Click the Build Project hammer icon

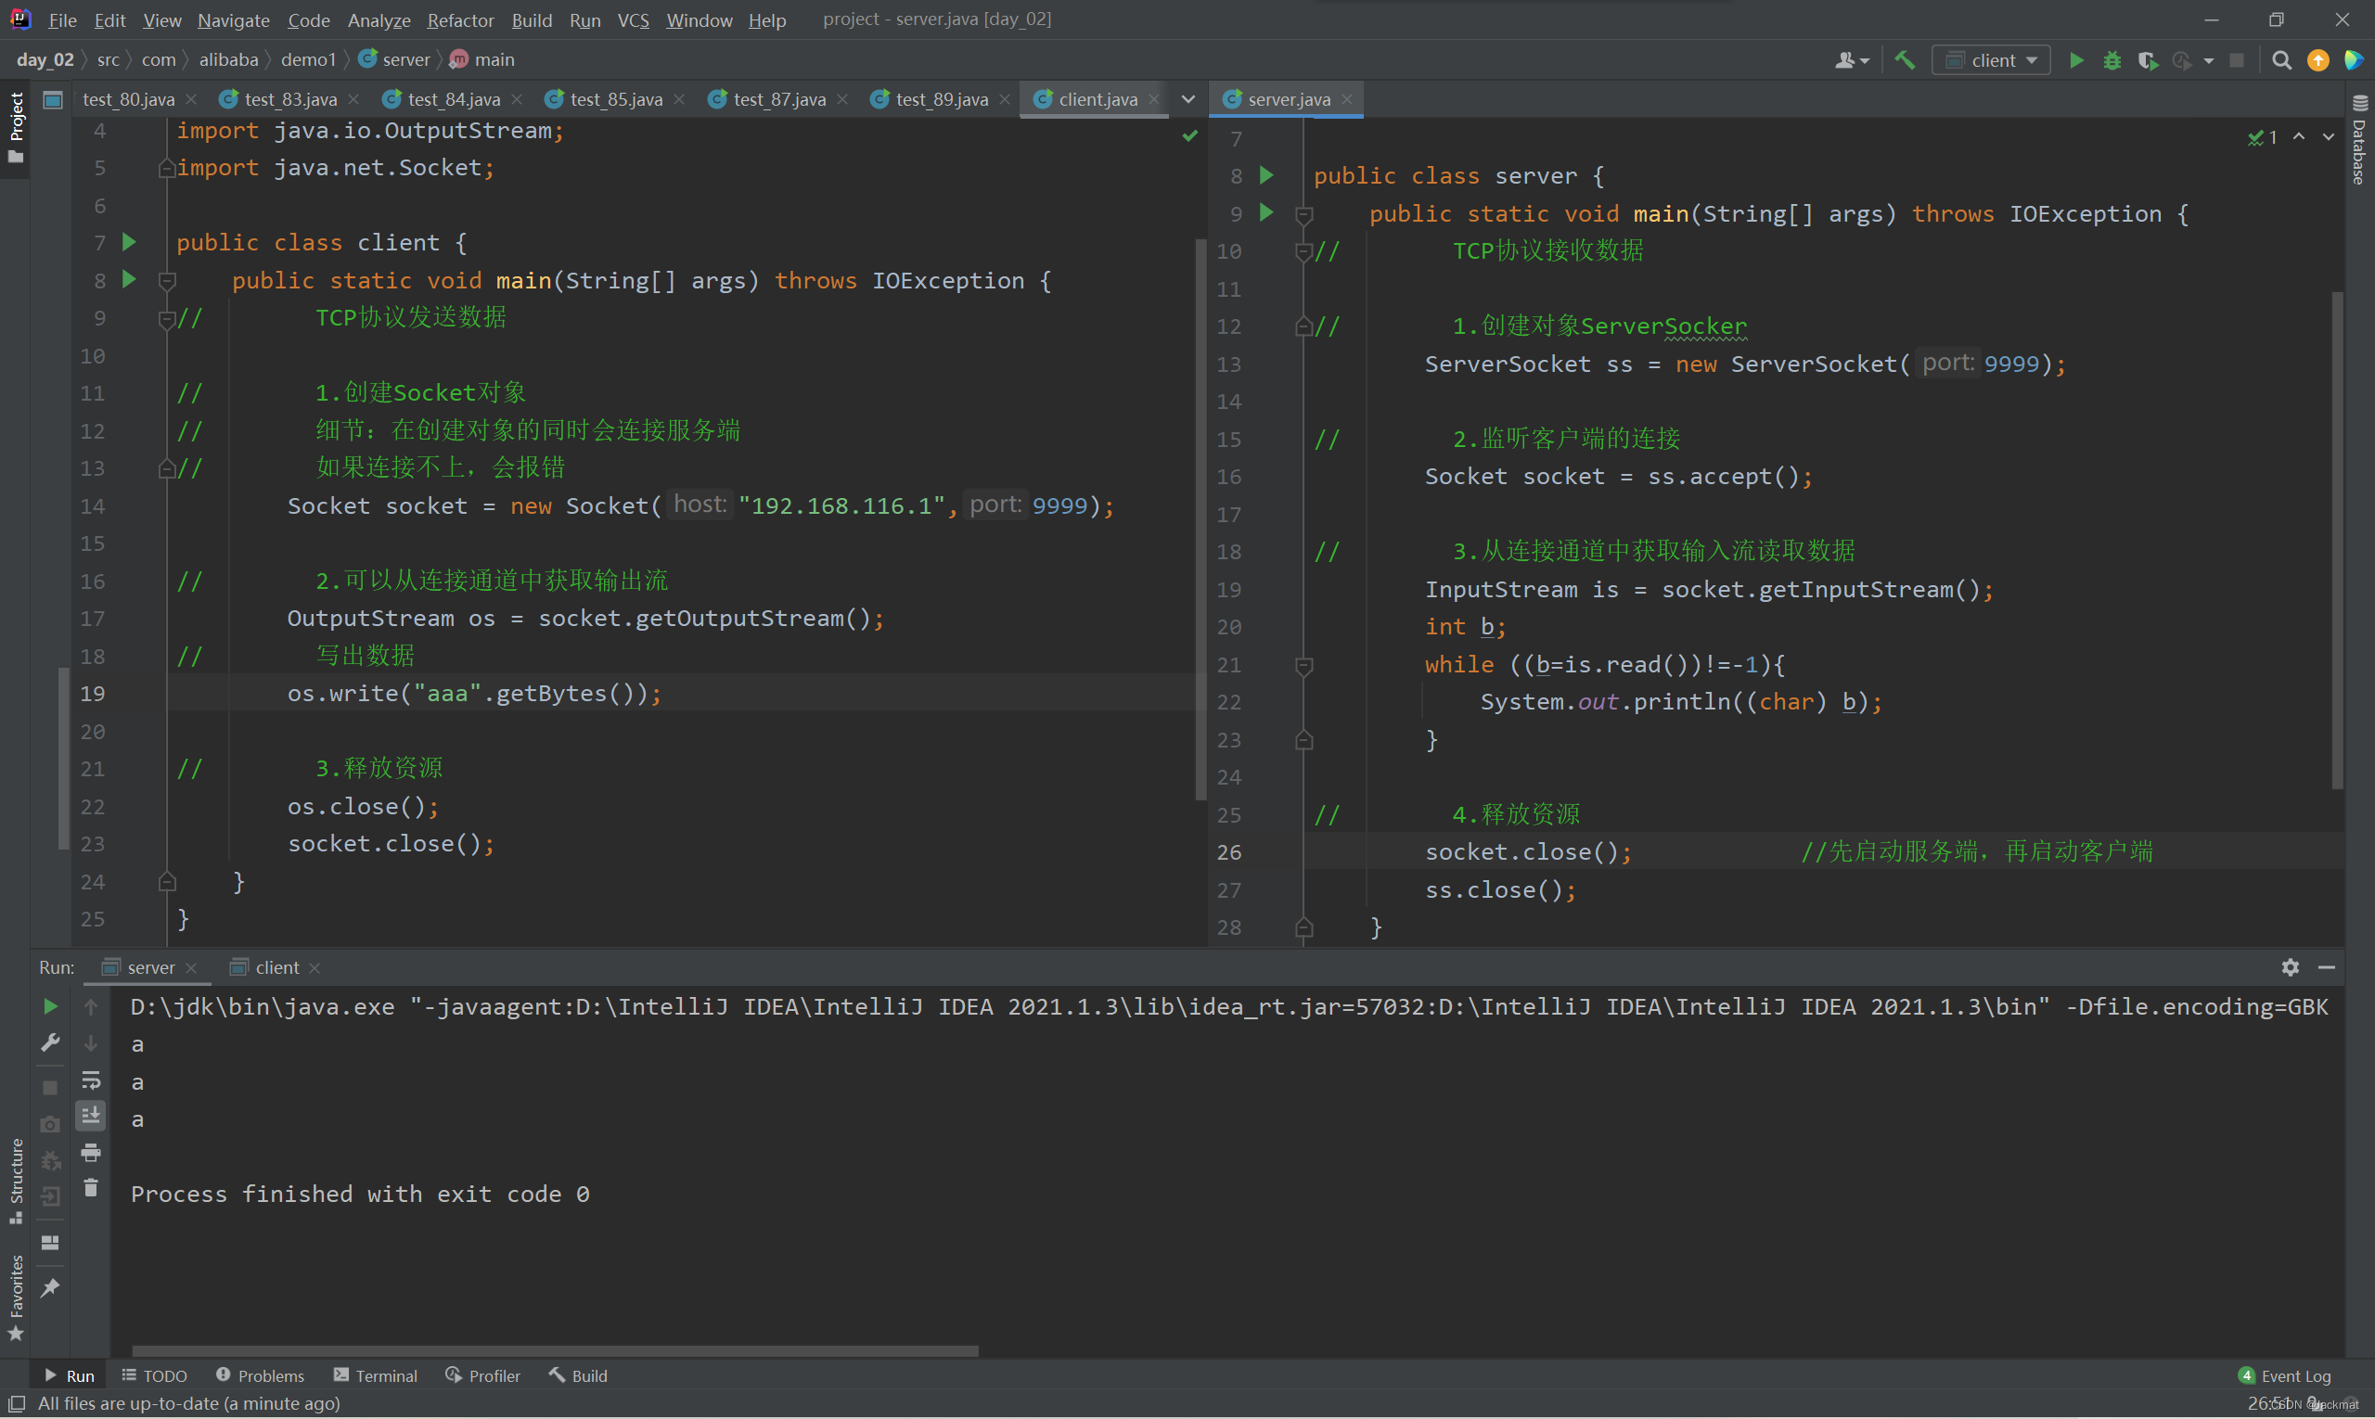pos(1905,60)
